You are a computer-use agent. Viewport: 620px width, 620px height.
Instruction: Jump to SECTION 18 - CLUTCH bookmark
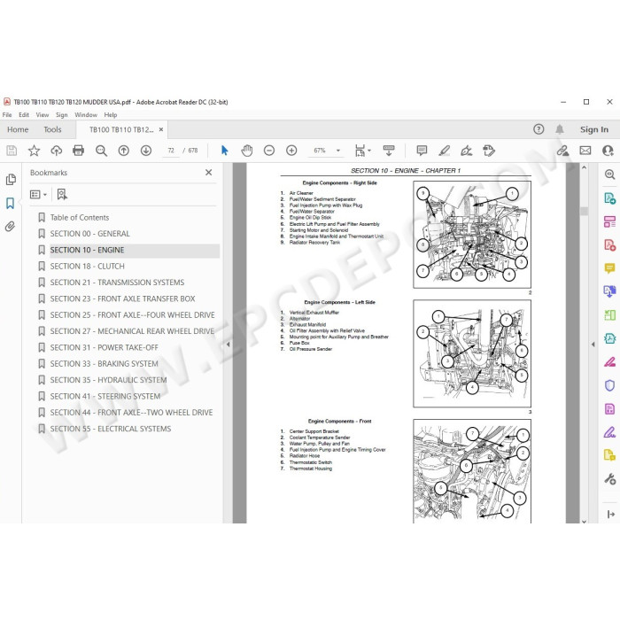(87, 266)
